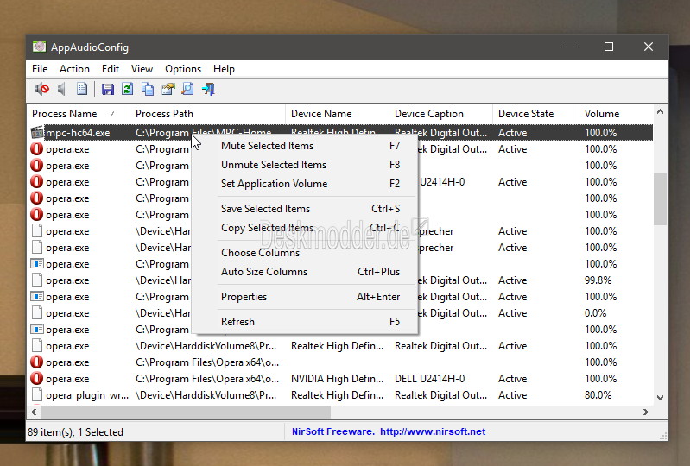
Task: Select Set Application Volume menu entry
Action: [x=305, y=183]
